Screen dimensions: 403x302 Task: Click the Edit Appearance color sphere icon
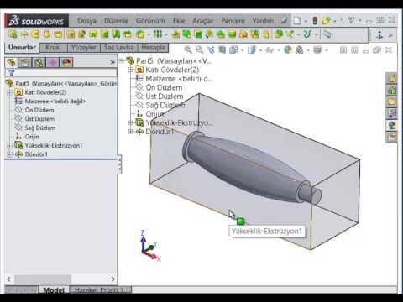pyautogui.click(x=288, y=49)
